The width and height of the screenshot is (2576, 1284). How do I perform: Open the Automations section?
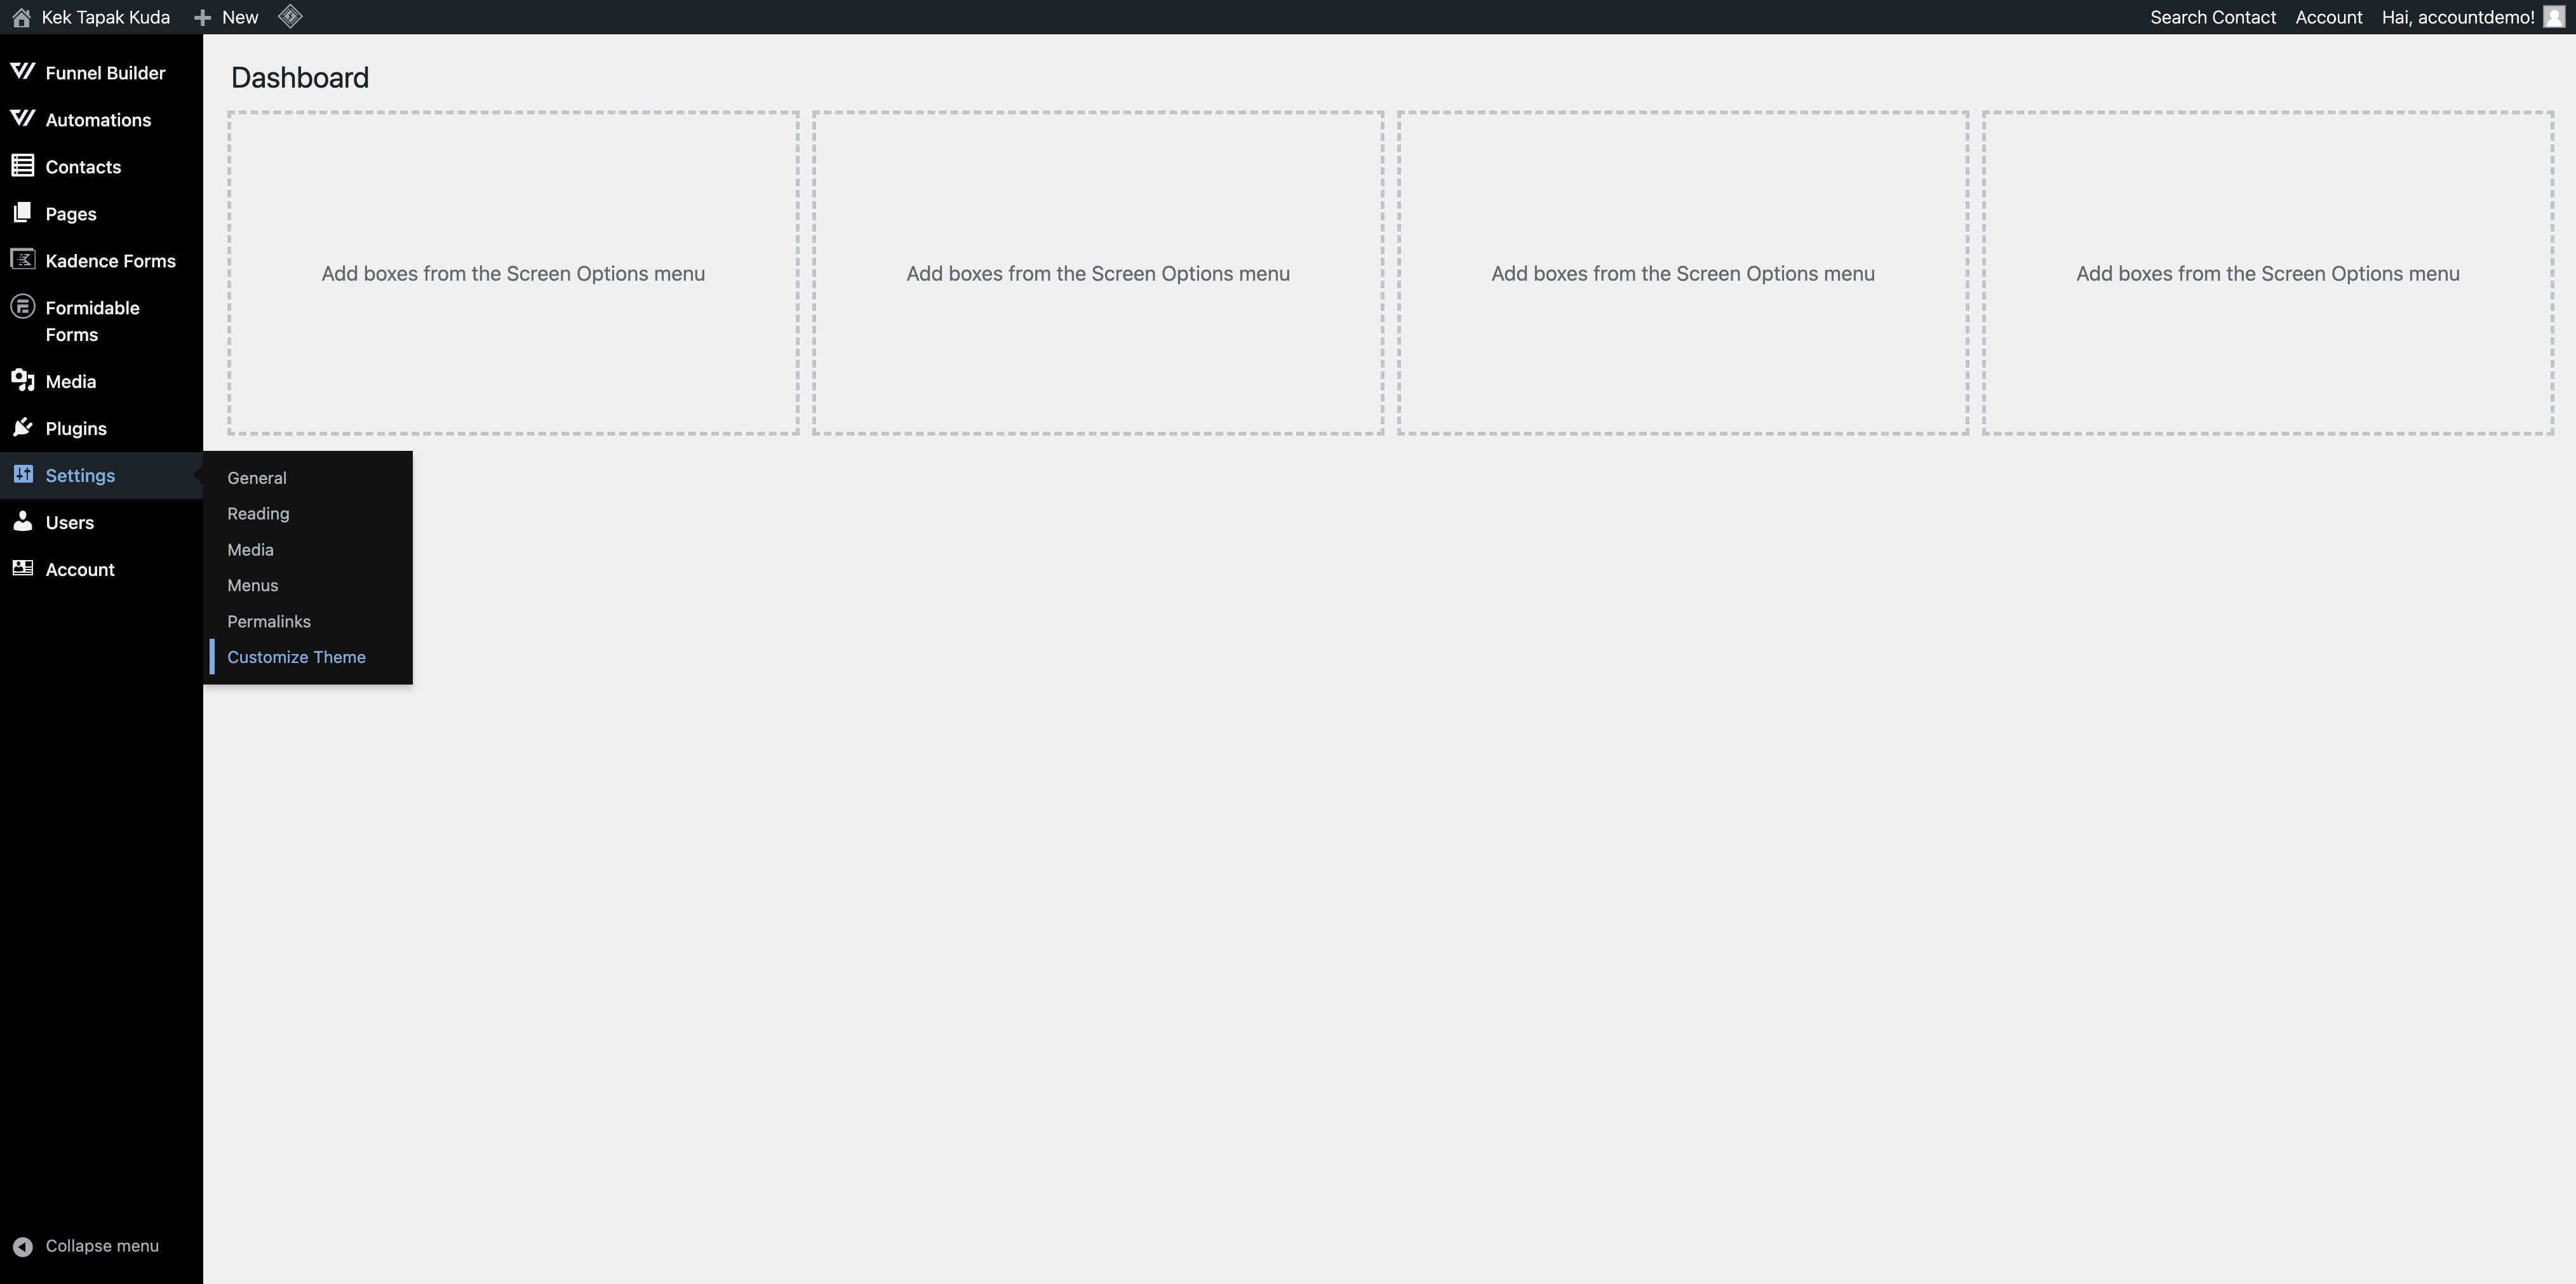(x=98, y=118)
